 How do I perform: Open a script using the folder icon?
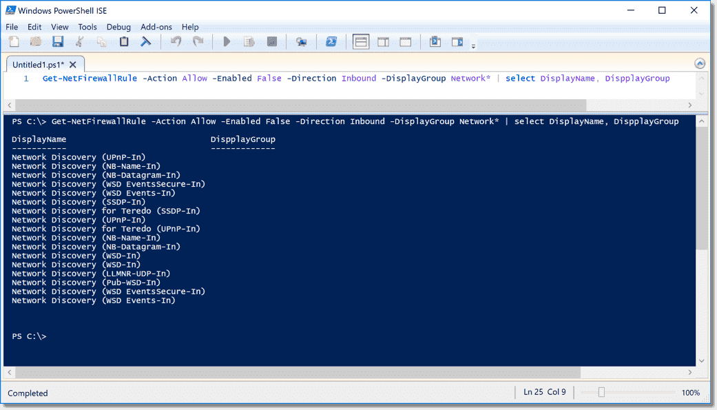(x=35, y=41)
